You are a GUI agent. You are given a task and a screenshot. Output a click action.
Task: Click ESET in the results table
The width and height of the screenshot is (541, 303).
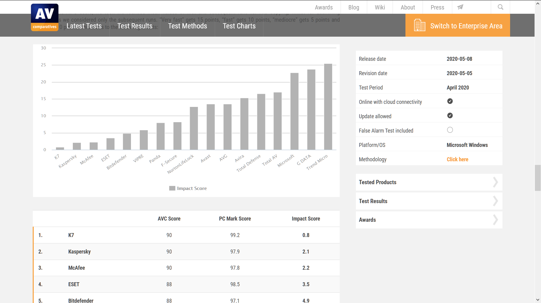point(74,284)
